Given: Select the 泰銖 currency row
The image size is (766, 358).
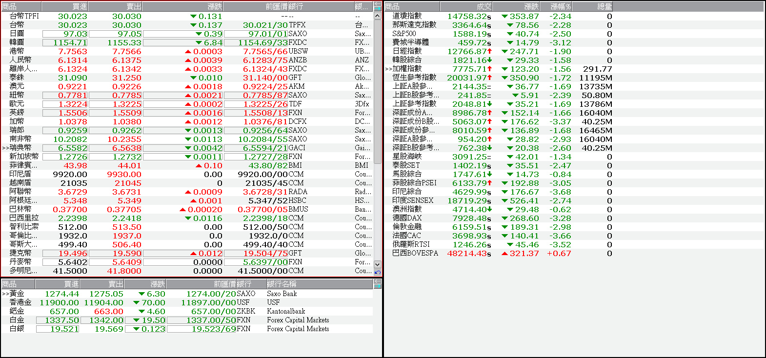Looking at the screenshot, I should coord(187,78).
